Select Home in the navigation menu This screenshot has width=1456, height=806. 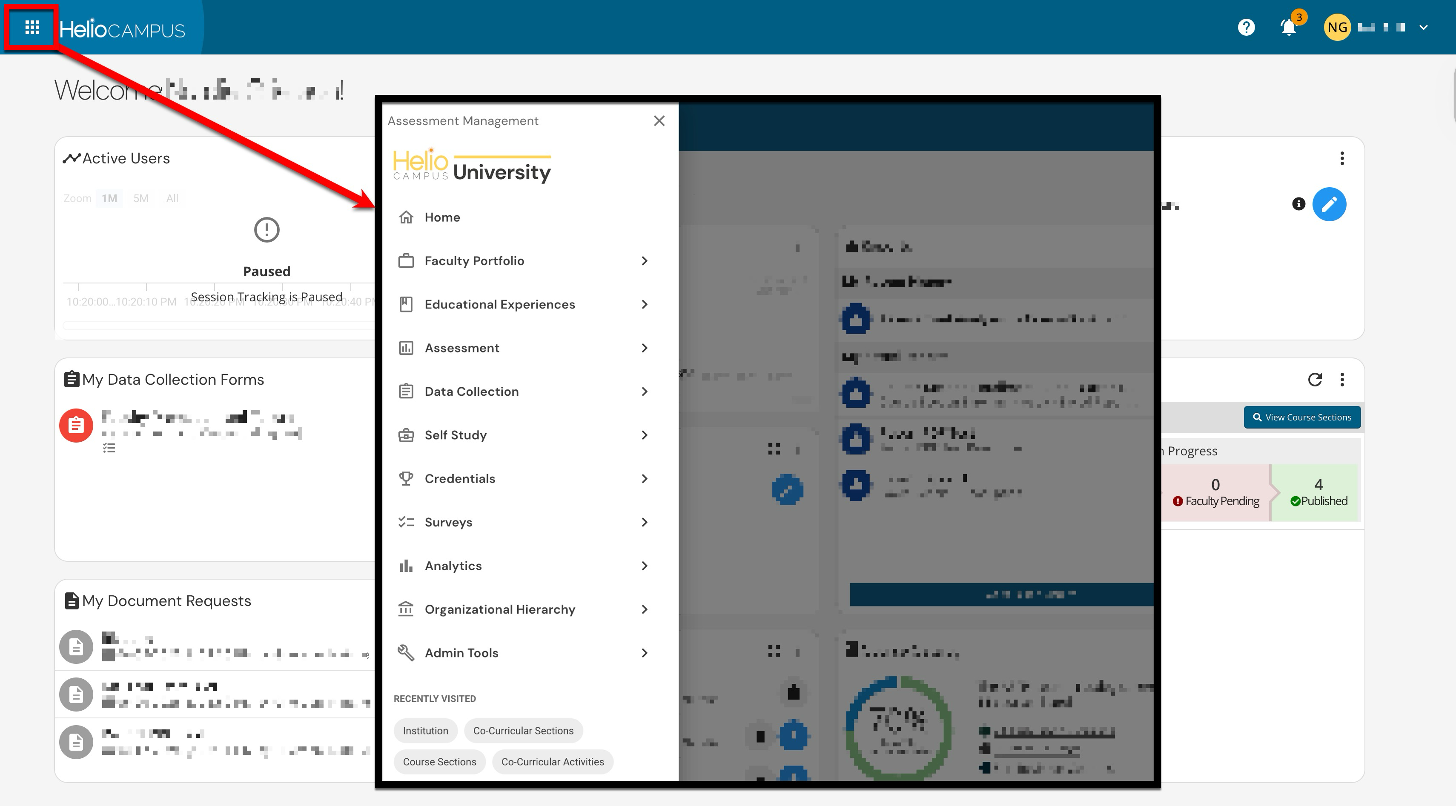(442, 217)
